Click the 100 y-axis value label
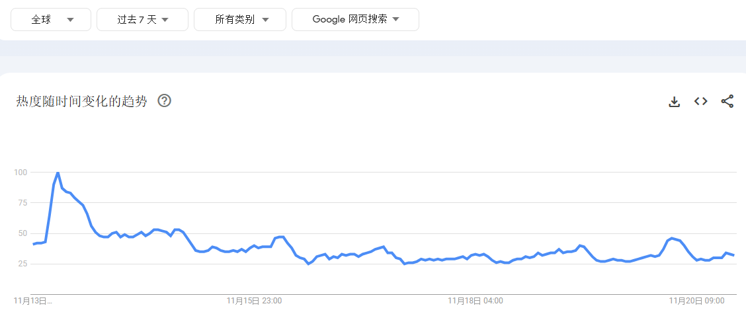The image size is (746, 314). click(20, 173)
